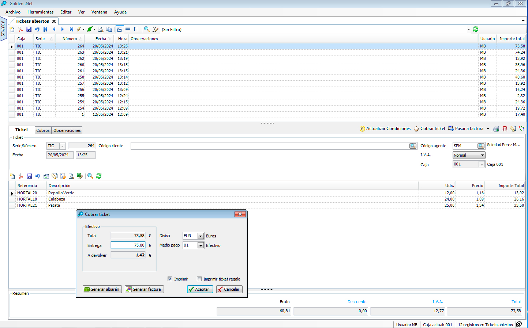
Task: Click the scissors delete icon in the main toolbar
Action: [x=20, y=29]
